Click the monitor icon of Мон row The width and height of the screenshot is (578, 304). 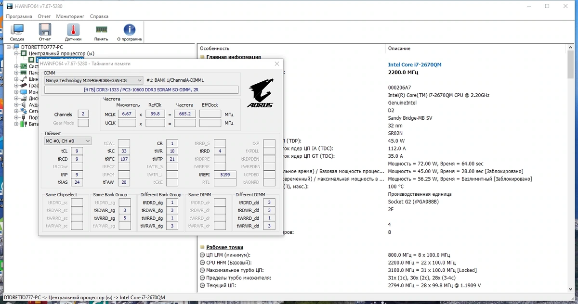pos(25,92)
